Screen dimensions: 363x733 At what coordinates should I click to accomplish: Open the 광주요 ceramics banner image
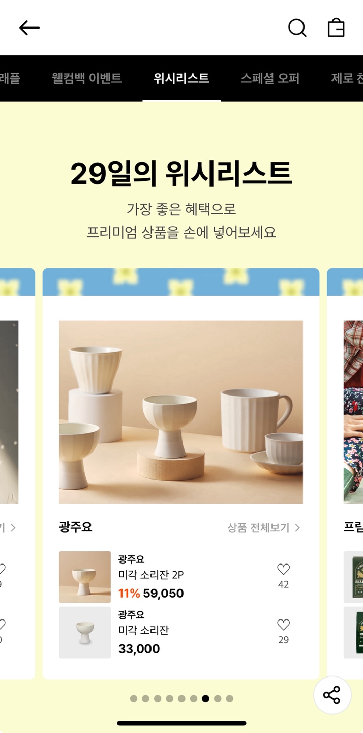[x=181, y=412]
